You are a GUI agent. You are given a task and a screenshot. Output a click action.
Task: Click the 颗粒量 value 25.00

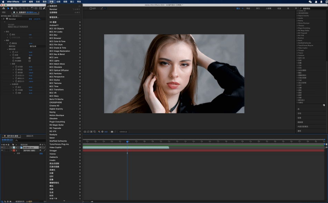(30, 43)
